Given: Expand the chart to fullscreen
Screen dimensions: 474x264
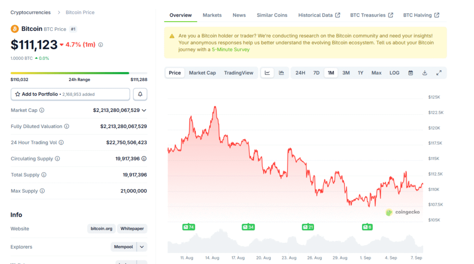Looking at the screenshot, I should (x=439, y=73).
